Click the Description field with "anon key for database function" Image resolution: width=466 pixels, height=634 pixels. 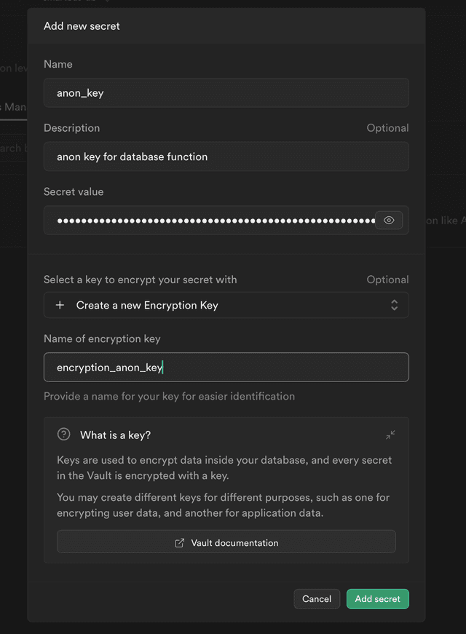tap(226, 156)
